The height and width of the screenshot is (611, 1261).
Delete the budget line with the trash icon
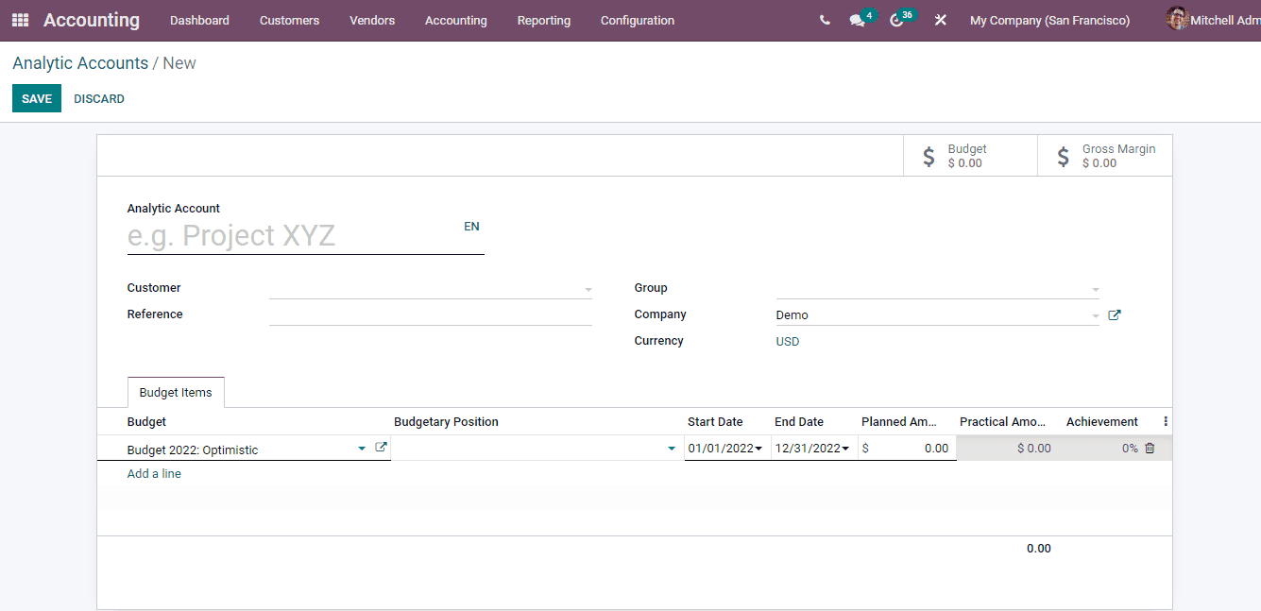coord(1149,448)
